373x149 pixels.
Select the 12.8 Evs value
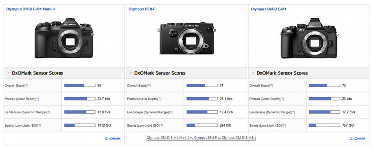click(x=104, y=112)
